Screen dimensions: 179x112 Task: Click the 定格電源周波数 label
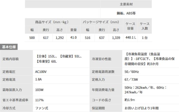(103, 72)
